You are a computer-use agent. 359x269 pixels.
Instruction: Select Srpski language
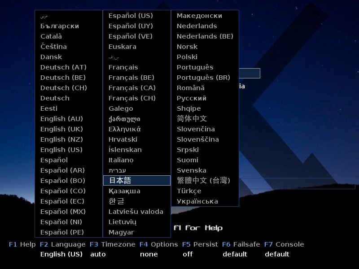point(188,150)
